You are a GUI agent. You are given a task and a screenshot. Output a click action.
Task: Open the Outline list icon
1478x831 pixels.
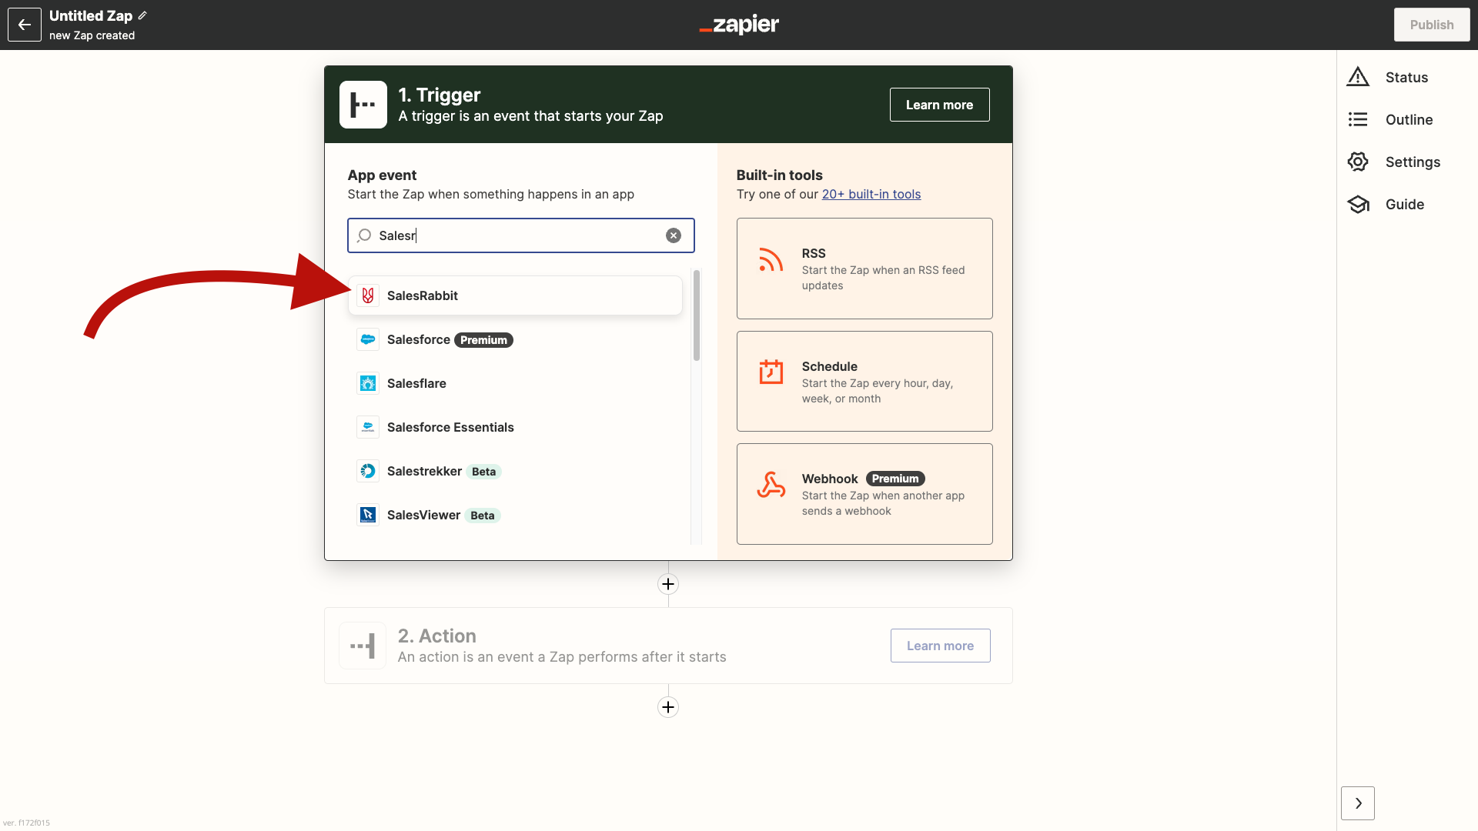1358,119
